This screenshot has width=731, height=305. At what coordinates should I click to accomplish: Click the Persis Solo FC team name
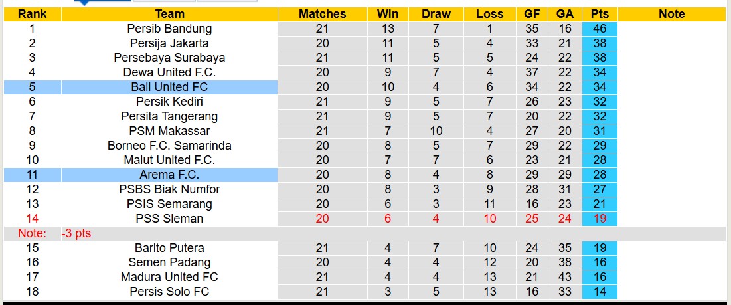click(169, 292)
